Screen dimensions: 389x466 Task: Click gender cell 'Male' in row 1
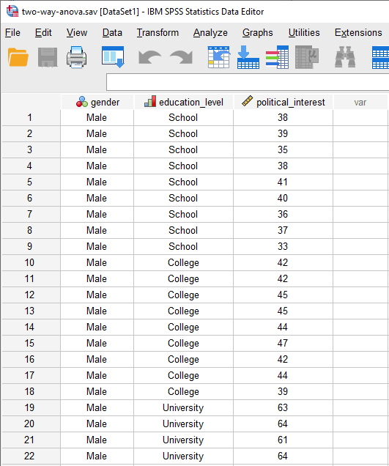click(97, 118)
